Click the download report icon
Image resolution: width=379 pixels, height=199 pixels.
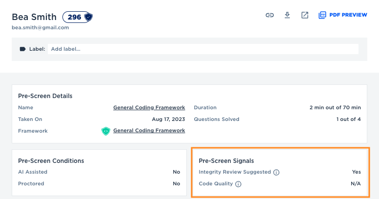click(x=287, y=15)
